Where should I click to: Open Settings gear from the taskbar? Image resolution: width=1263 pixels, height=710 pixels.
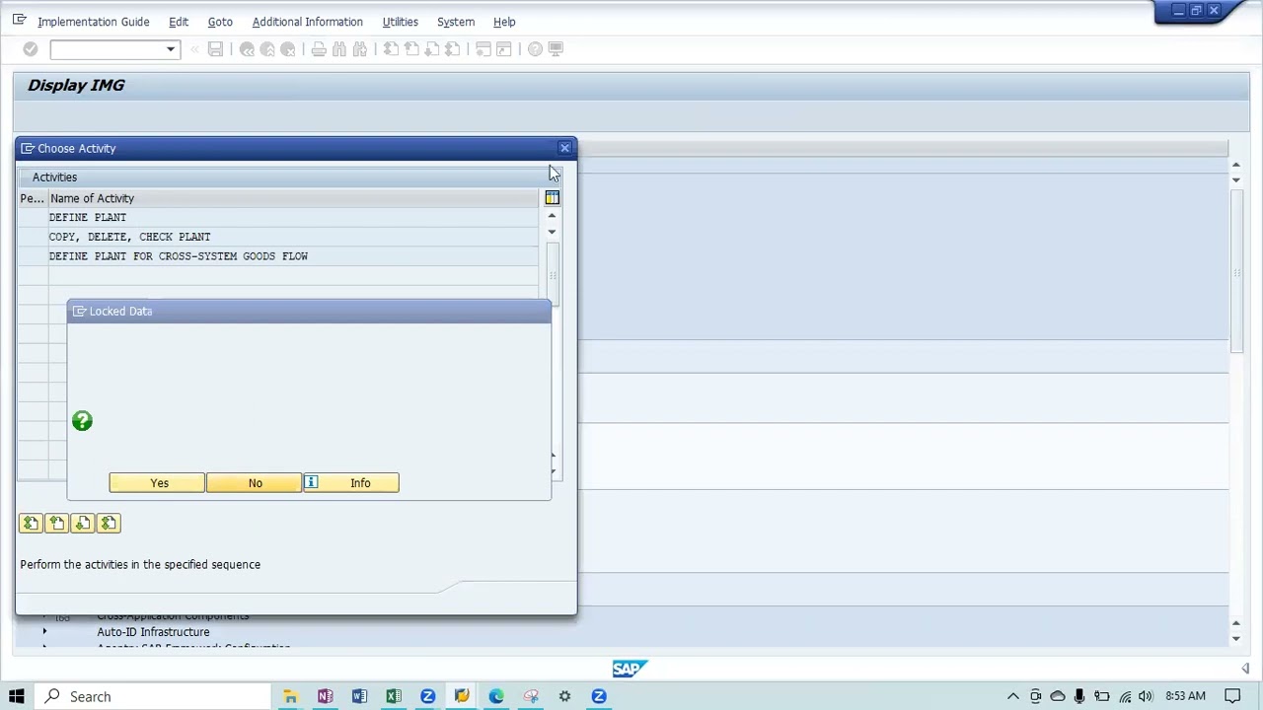[564, 696]
